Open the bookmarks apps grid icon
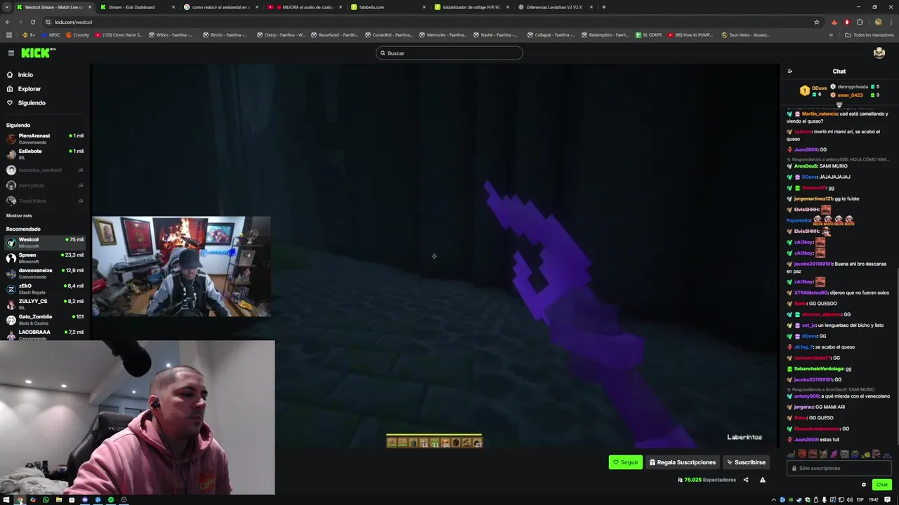Viewport: 899px width, 505px height. (9, 35)
